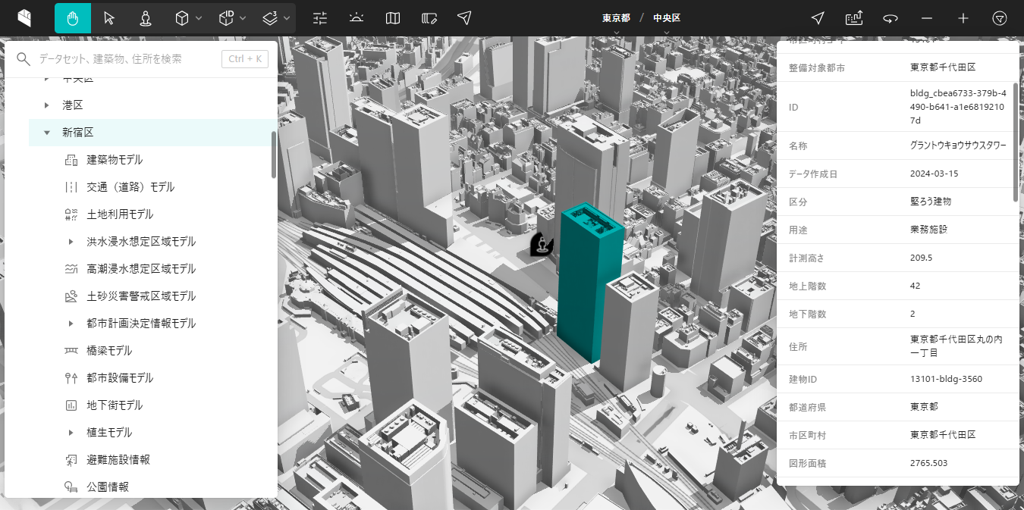Collapse the 新宿区 tree node

click(47, 133)
